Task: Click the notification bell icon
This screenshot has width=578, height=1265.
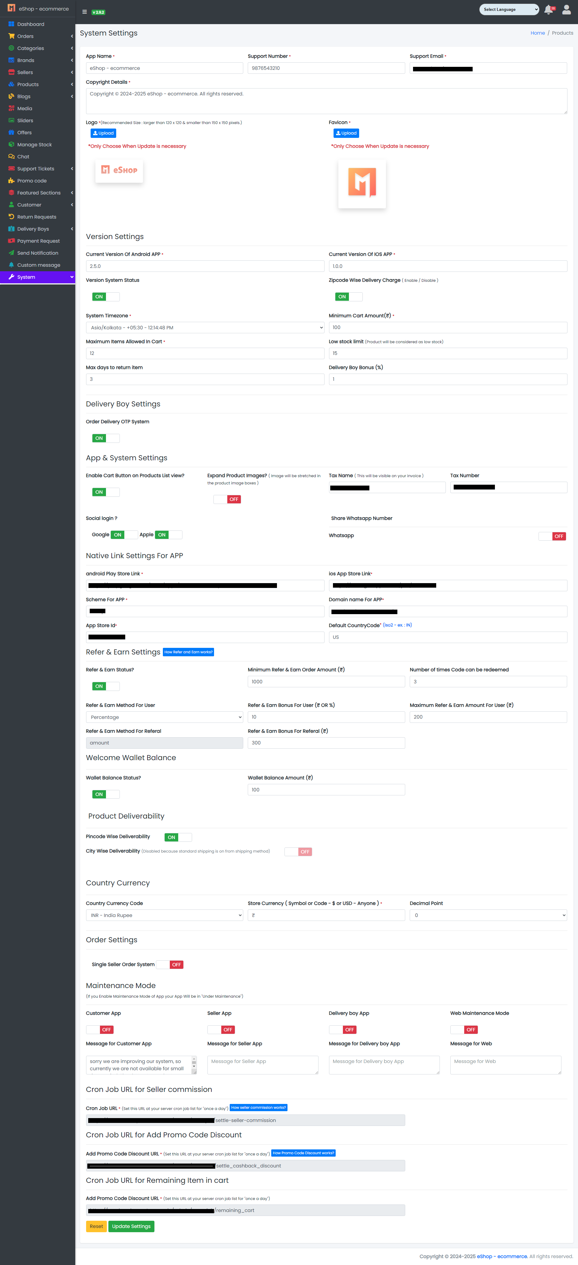Action: (x=548, y=10)
